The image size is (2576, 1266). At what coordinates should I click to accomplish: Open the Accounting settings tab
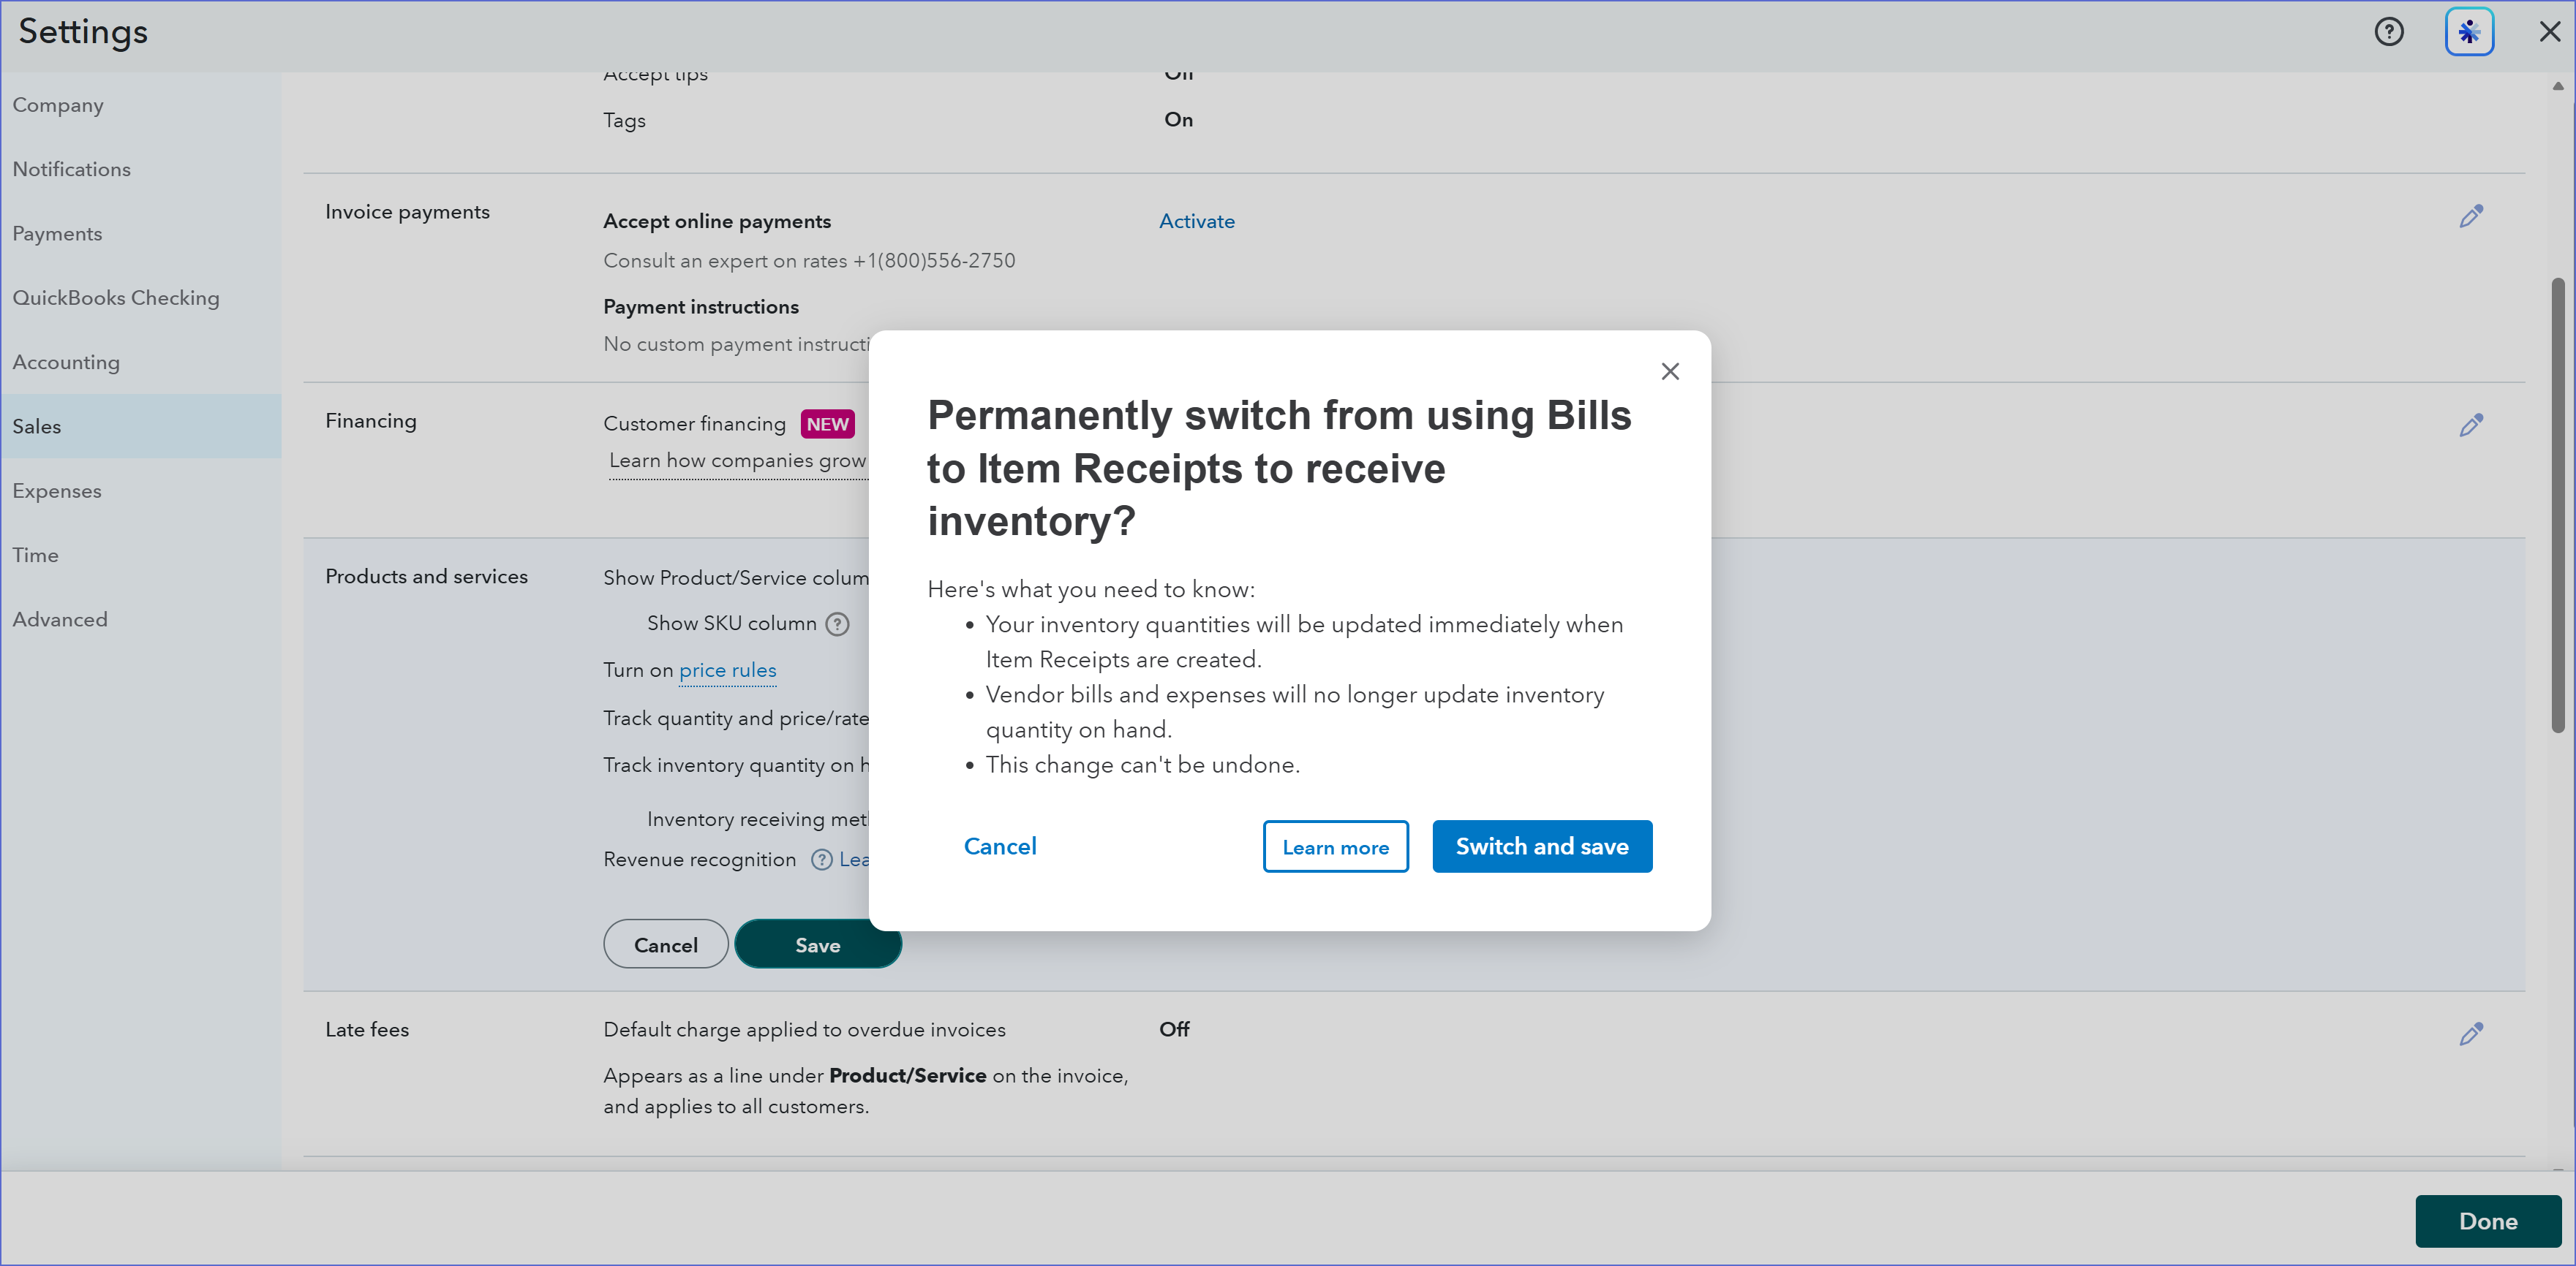66,363
